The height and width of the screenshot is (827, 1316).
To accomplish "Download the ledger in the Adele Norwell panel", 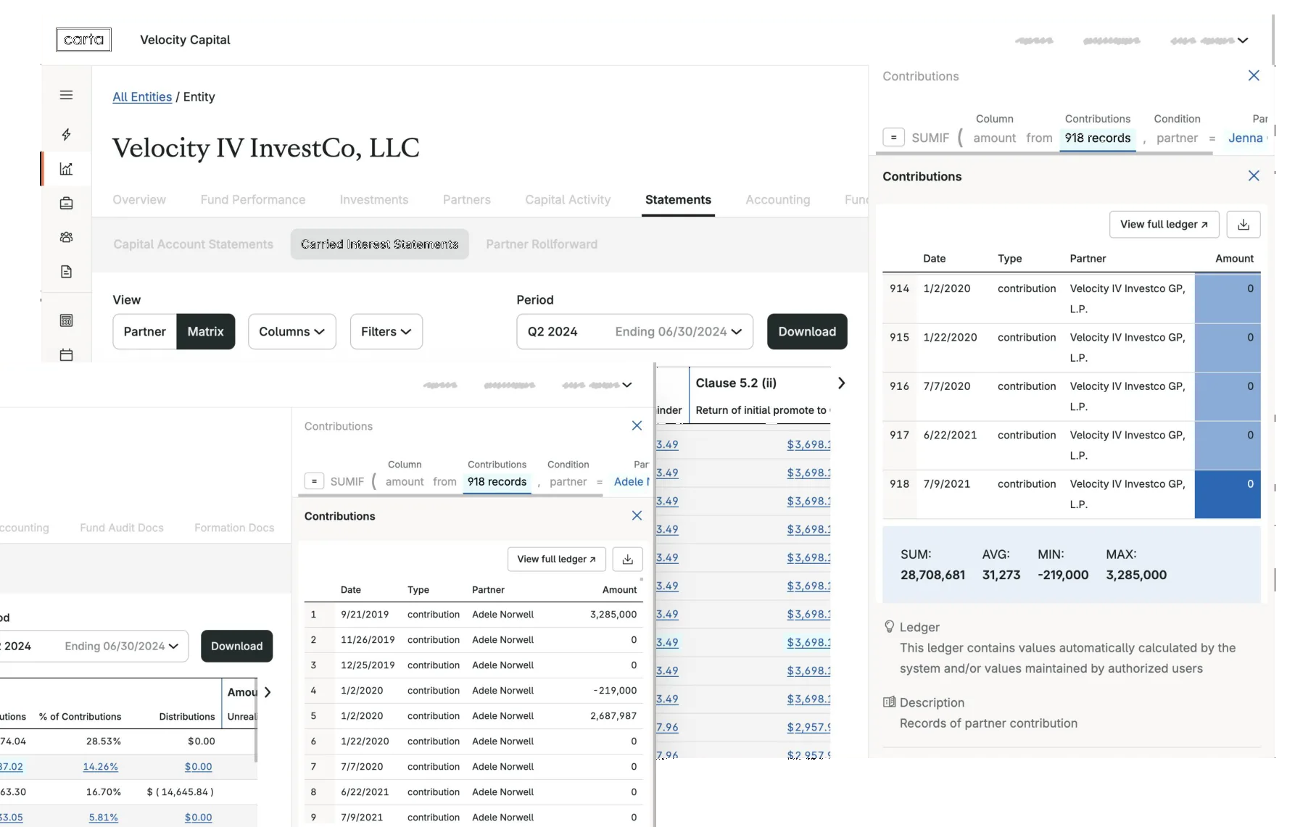I will point(628,559).
